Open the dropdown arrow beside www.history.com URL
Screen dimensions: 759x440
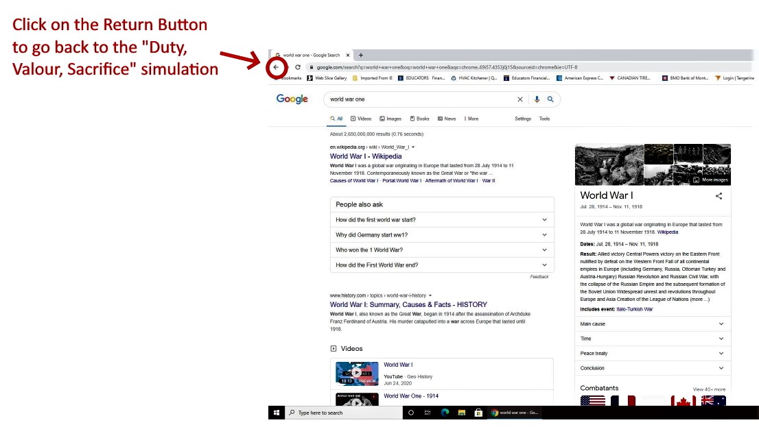(x=430, y=295)
